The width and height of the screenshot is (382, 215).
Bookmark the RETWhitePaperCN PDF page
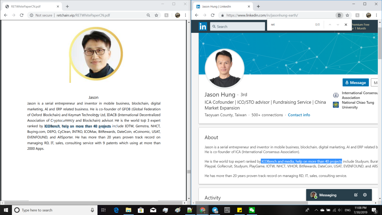156,15
